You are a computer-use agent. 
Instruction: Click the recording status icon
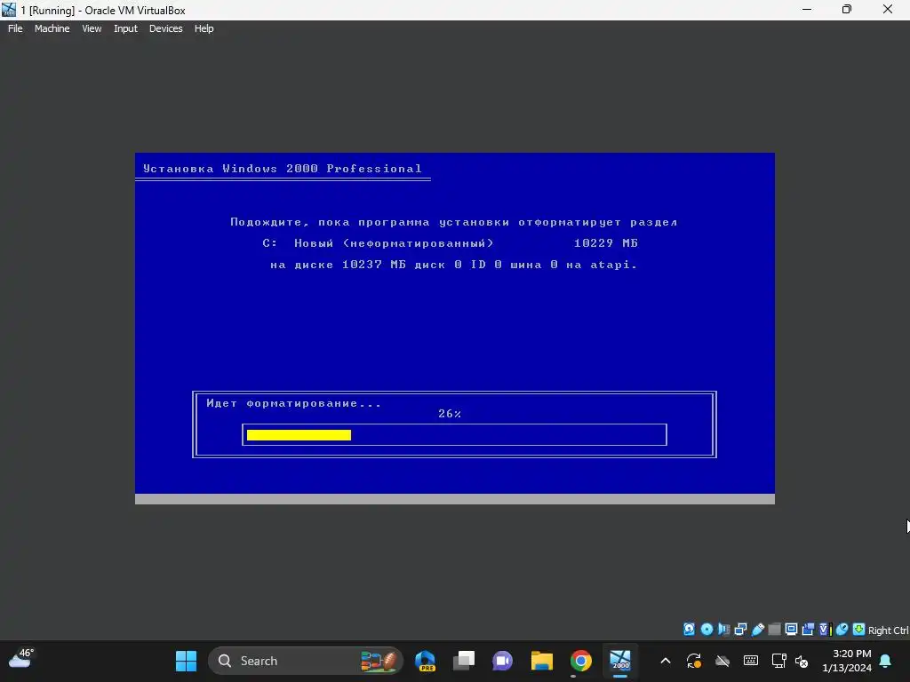tap(808, 630)
